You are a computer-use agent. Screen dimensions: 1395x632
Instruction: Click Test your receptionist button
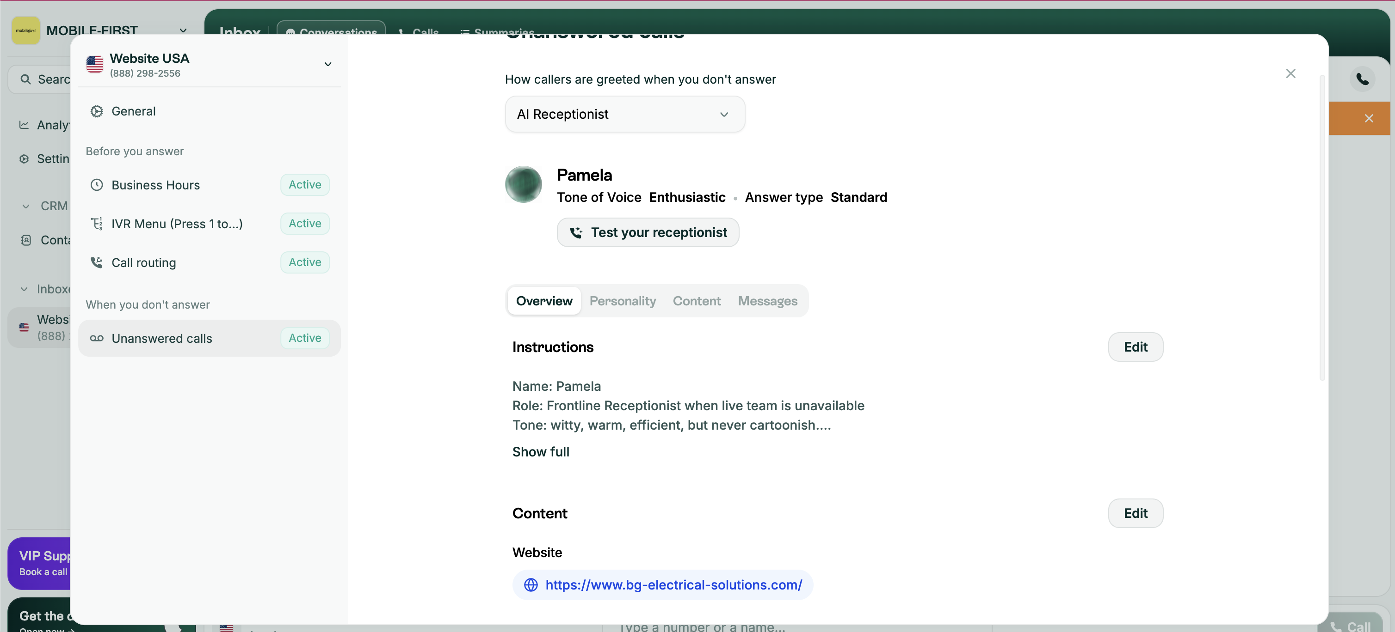point(648,233)
